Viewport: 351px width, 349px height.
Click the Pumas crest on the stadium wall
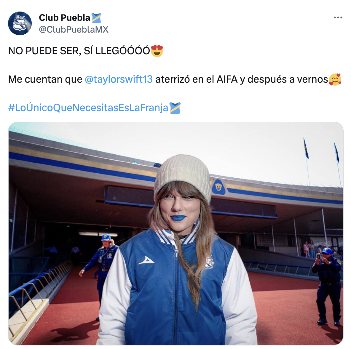click(x=218, y=187)
